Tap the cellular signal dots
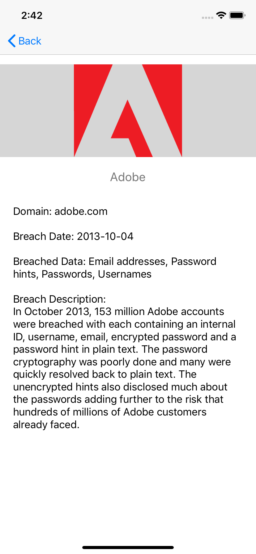Viewport: 256px width, 554px height. 207,18
